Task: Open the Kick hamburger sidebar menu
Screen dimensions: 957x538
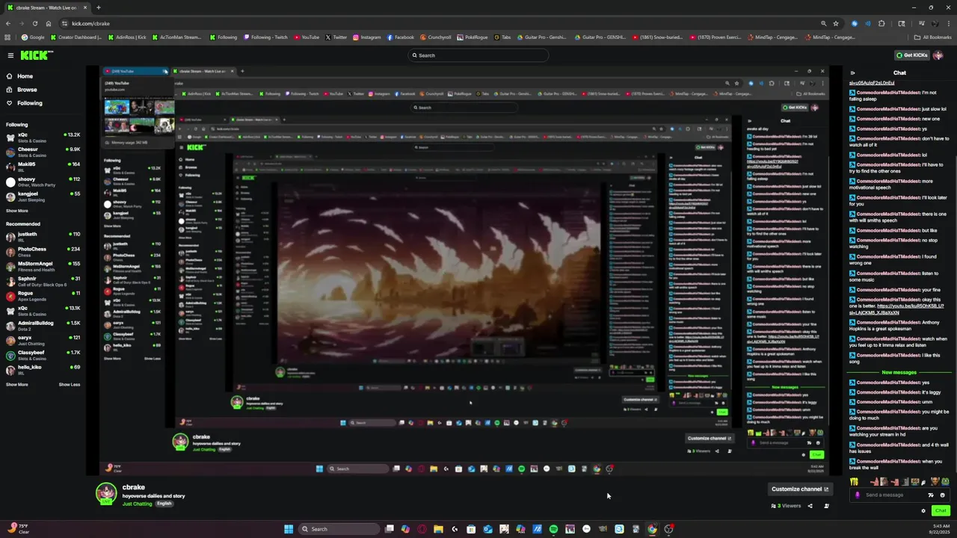Action: 10,55
